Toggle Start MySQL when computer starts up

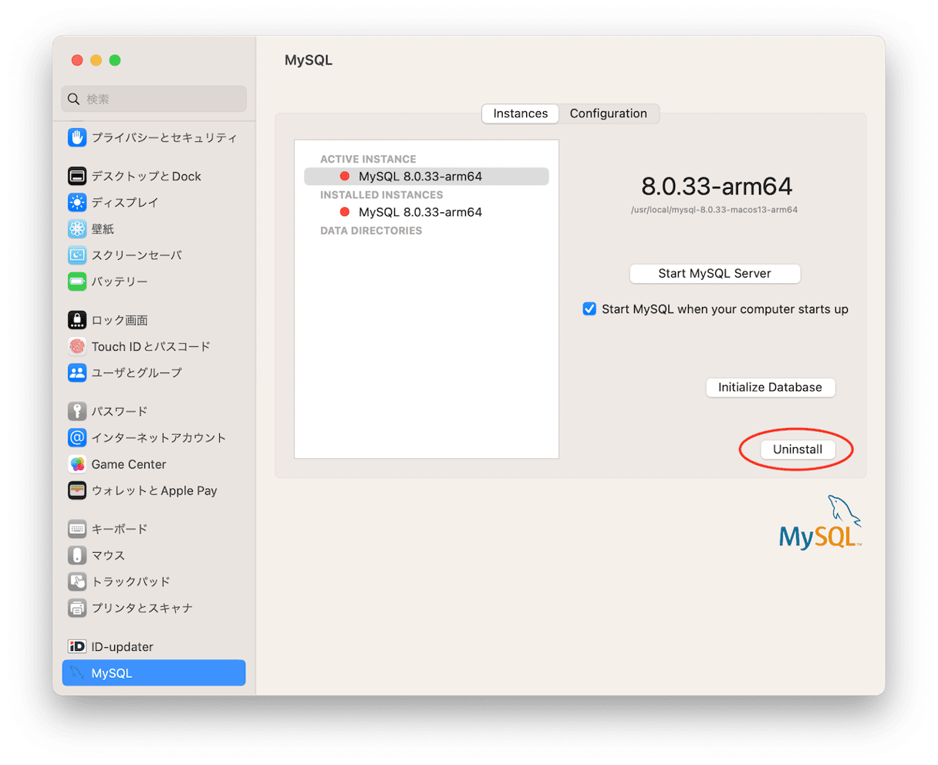589,308
